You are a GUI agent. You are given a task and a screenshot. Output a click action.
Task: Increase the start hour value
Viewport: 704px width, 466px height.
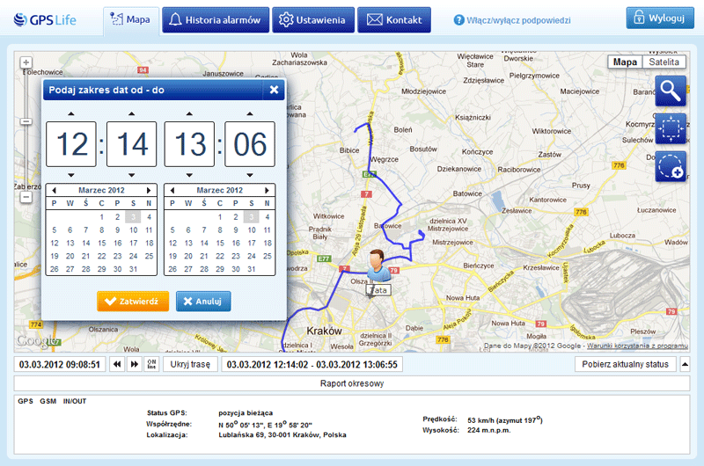coord(71,114)
